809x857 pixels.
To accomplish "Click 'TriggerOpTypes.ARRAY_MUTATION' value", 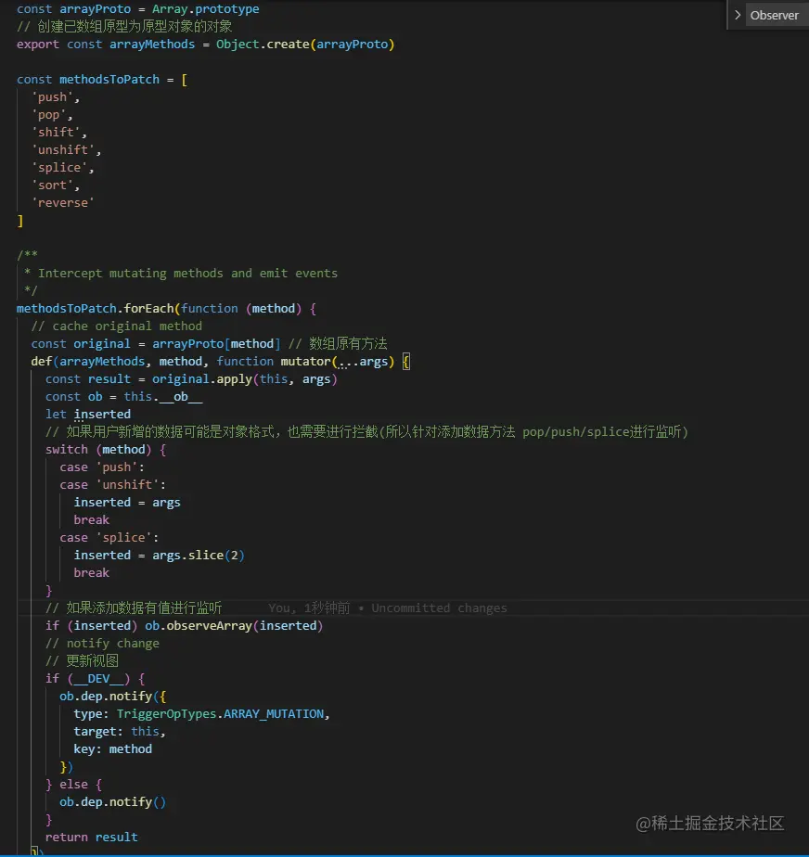I will [x=220, y=714].
